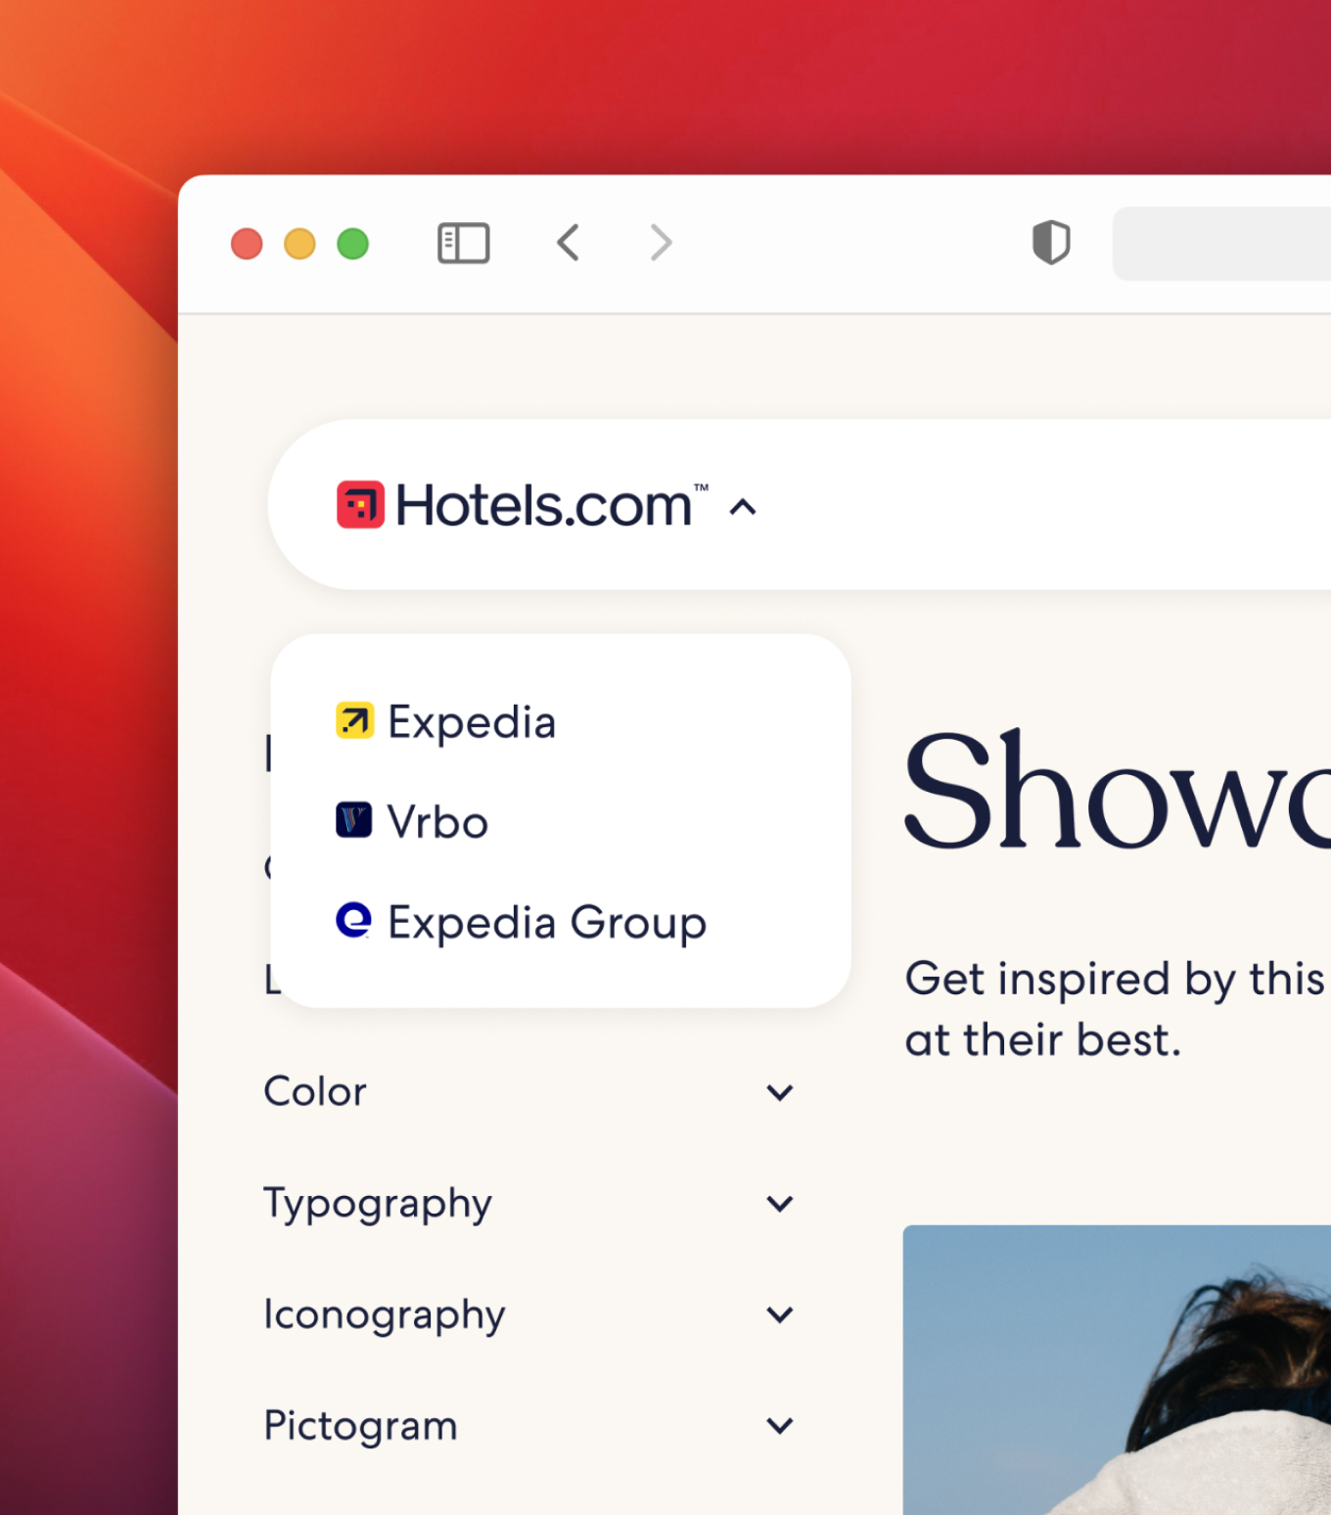Screen dimensions: 1331x1515
Task: Open the Color sidebar item
Action: click(315, 1092)
